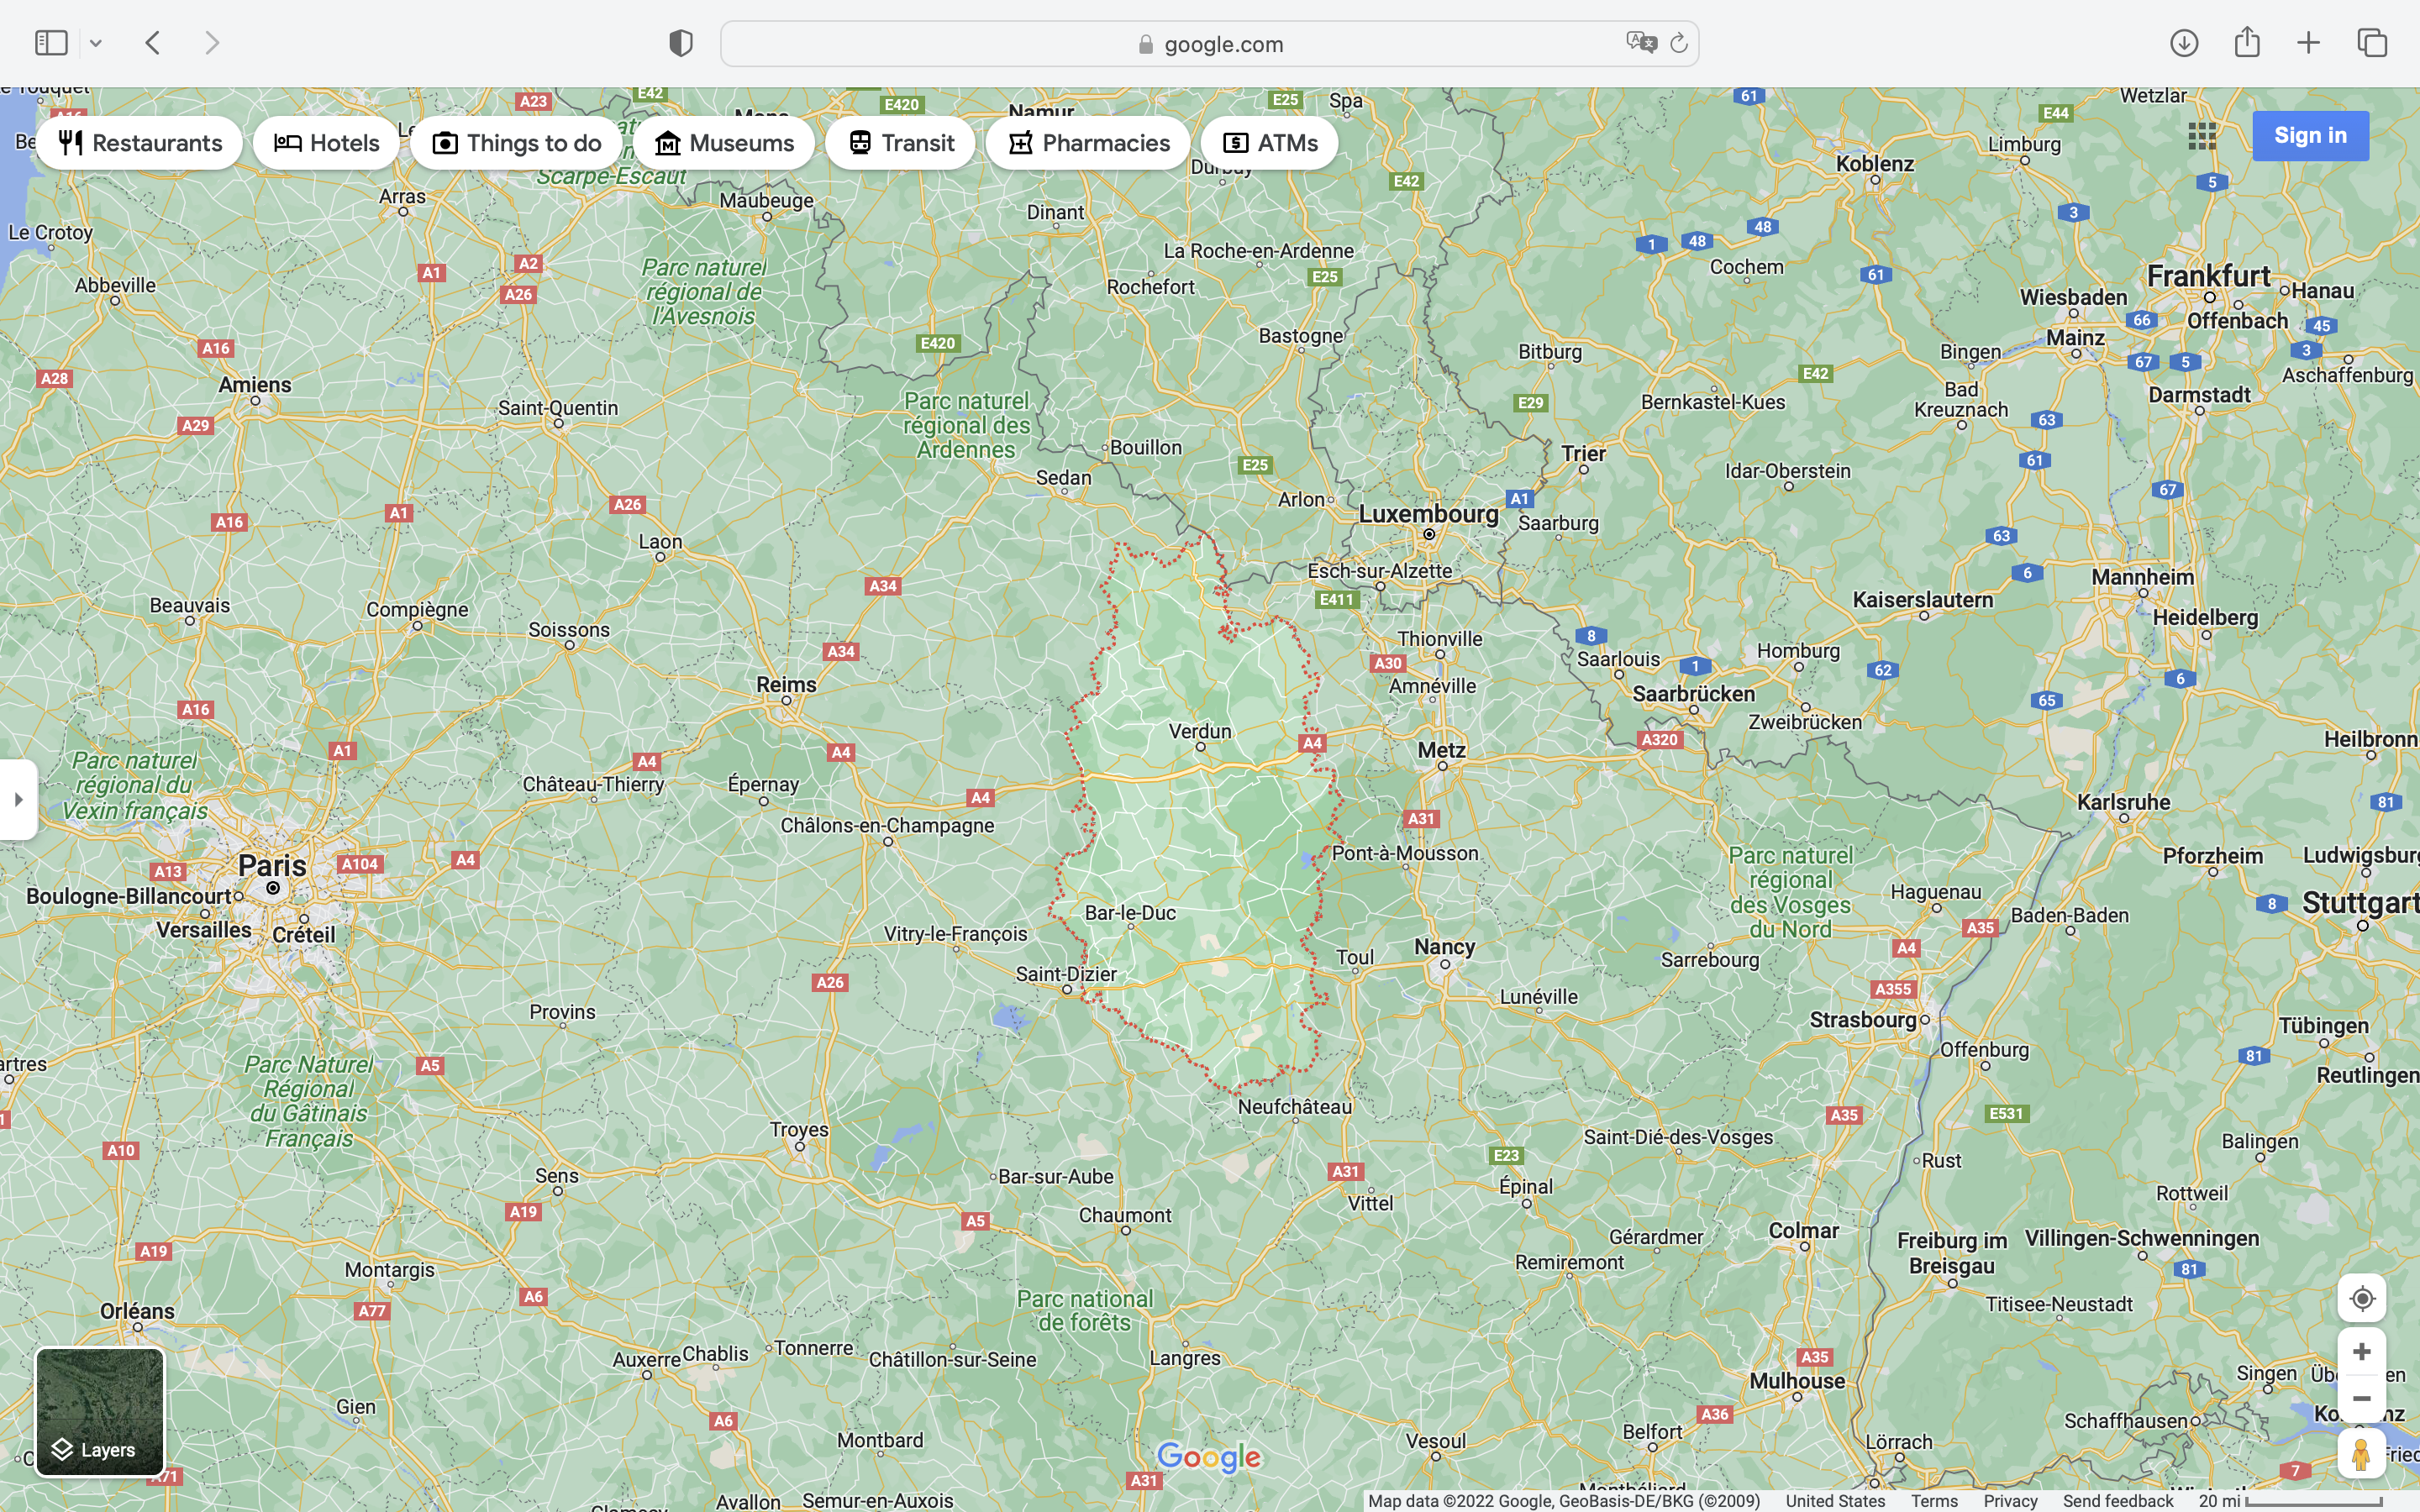Toggle the Safari sidebar

coord(51,43)
